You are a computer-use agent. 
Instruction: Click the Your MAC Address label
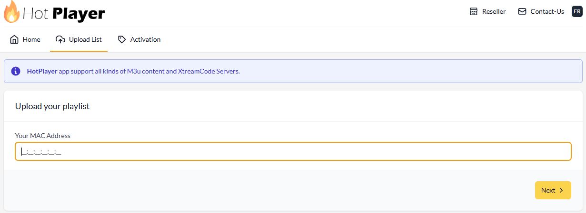pyautogui.click(x=43, y=136)
